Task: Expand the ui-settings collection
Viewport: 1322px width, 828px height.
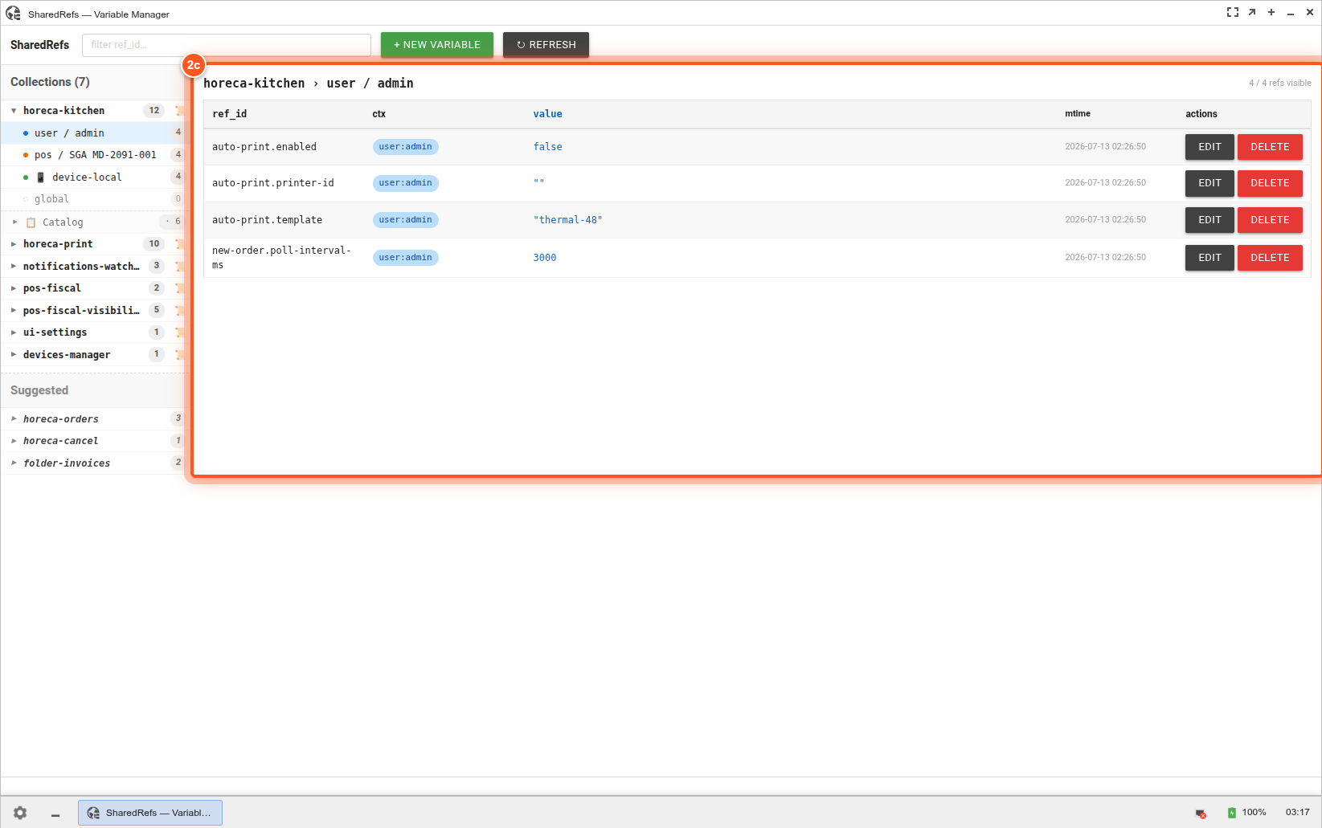Action: point(14,332)
